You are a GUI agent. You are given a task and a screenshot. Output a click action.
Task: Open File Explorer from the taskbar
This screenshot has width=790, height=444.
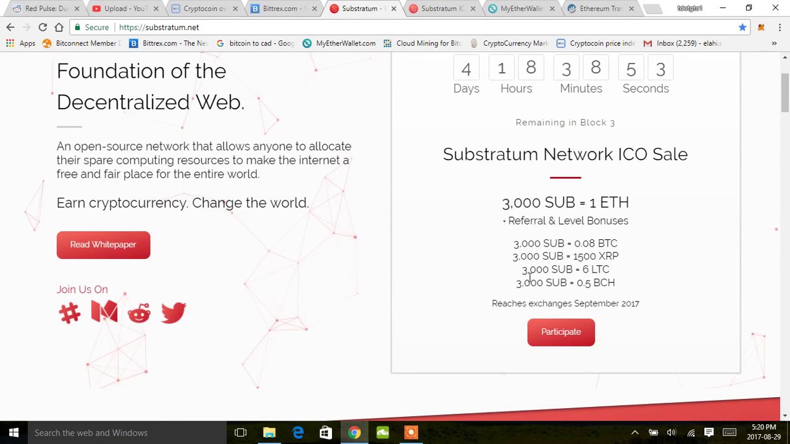click(x=269, y=433)
